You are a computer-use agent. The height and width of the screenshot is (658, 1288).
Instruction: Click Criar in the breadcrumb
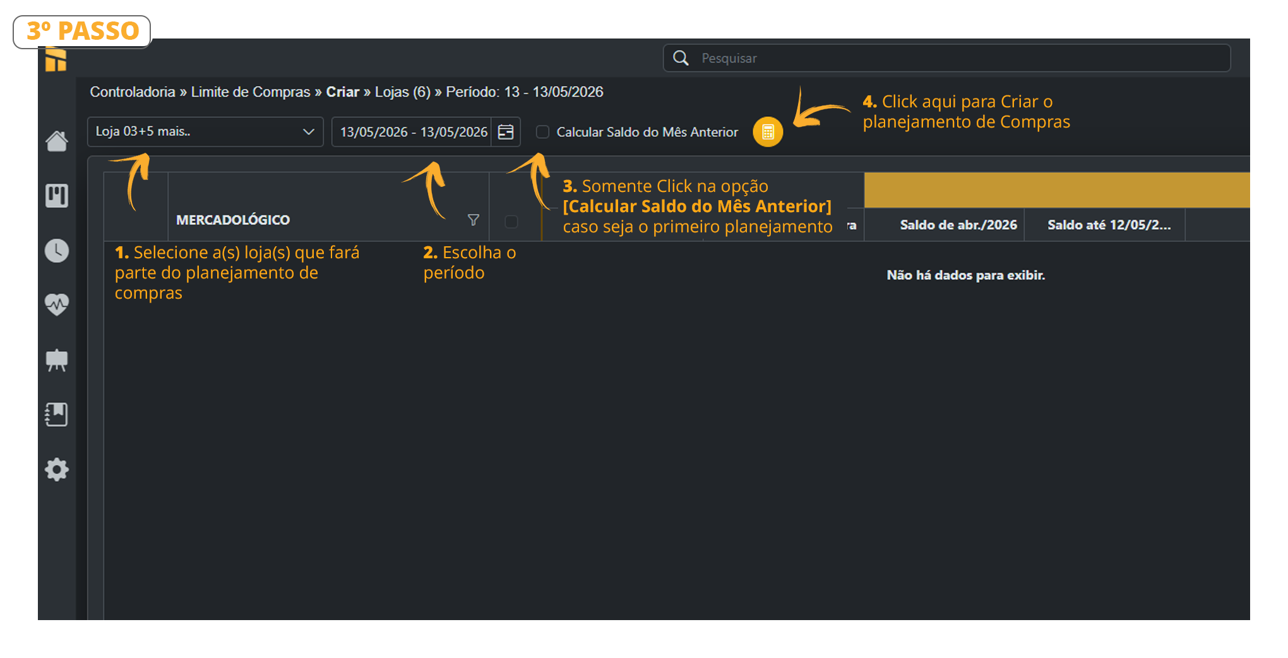[343, 92]
